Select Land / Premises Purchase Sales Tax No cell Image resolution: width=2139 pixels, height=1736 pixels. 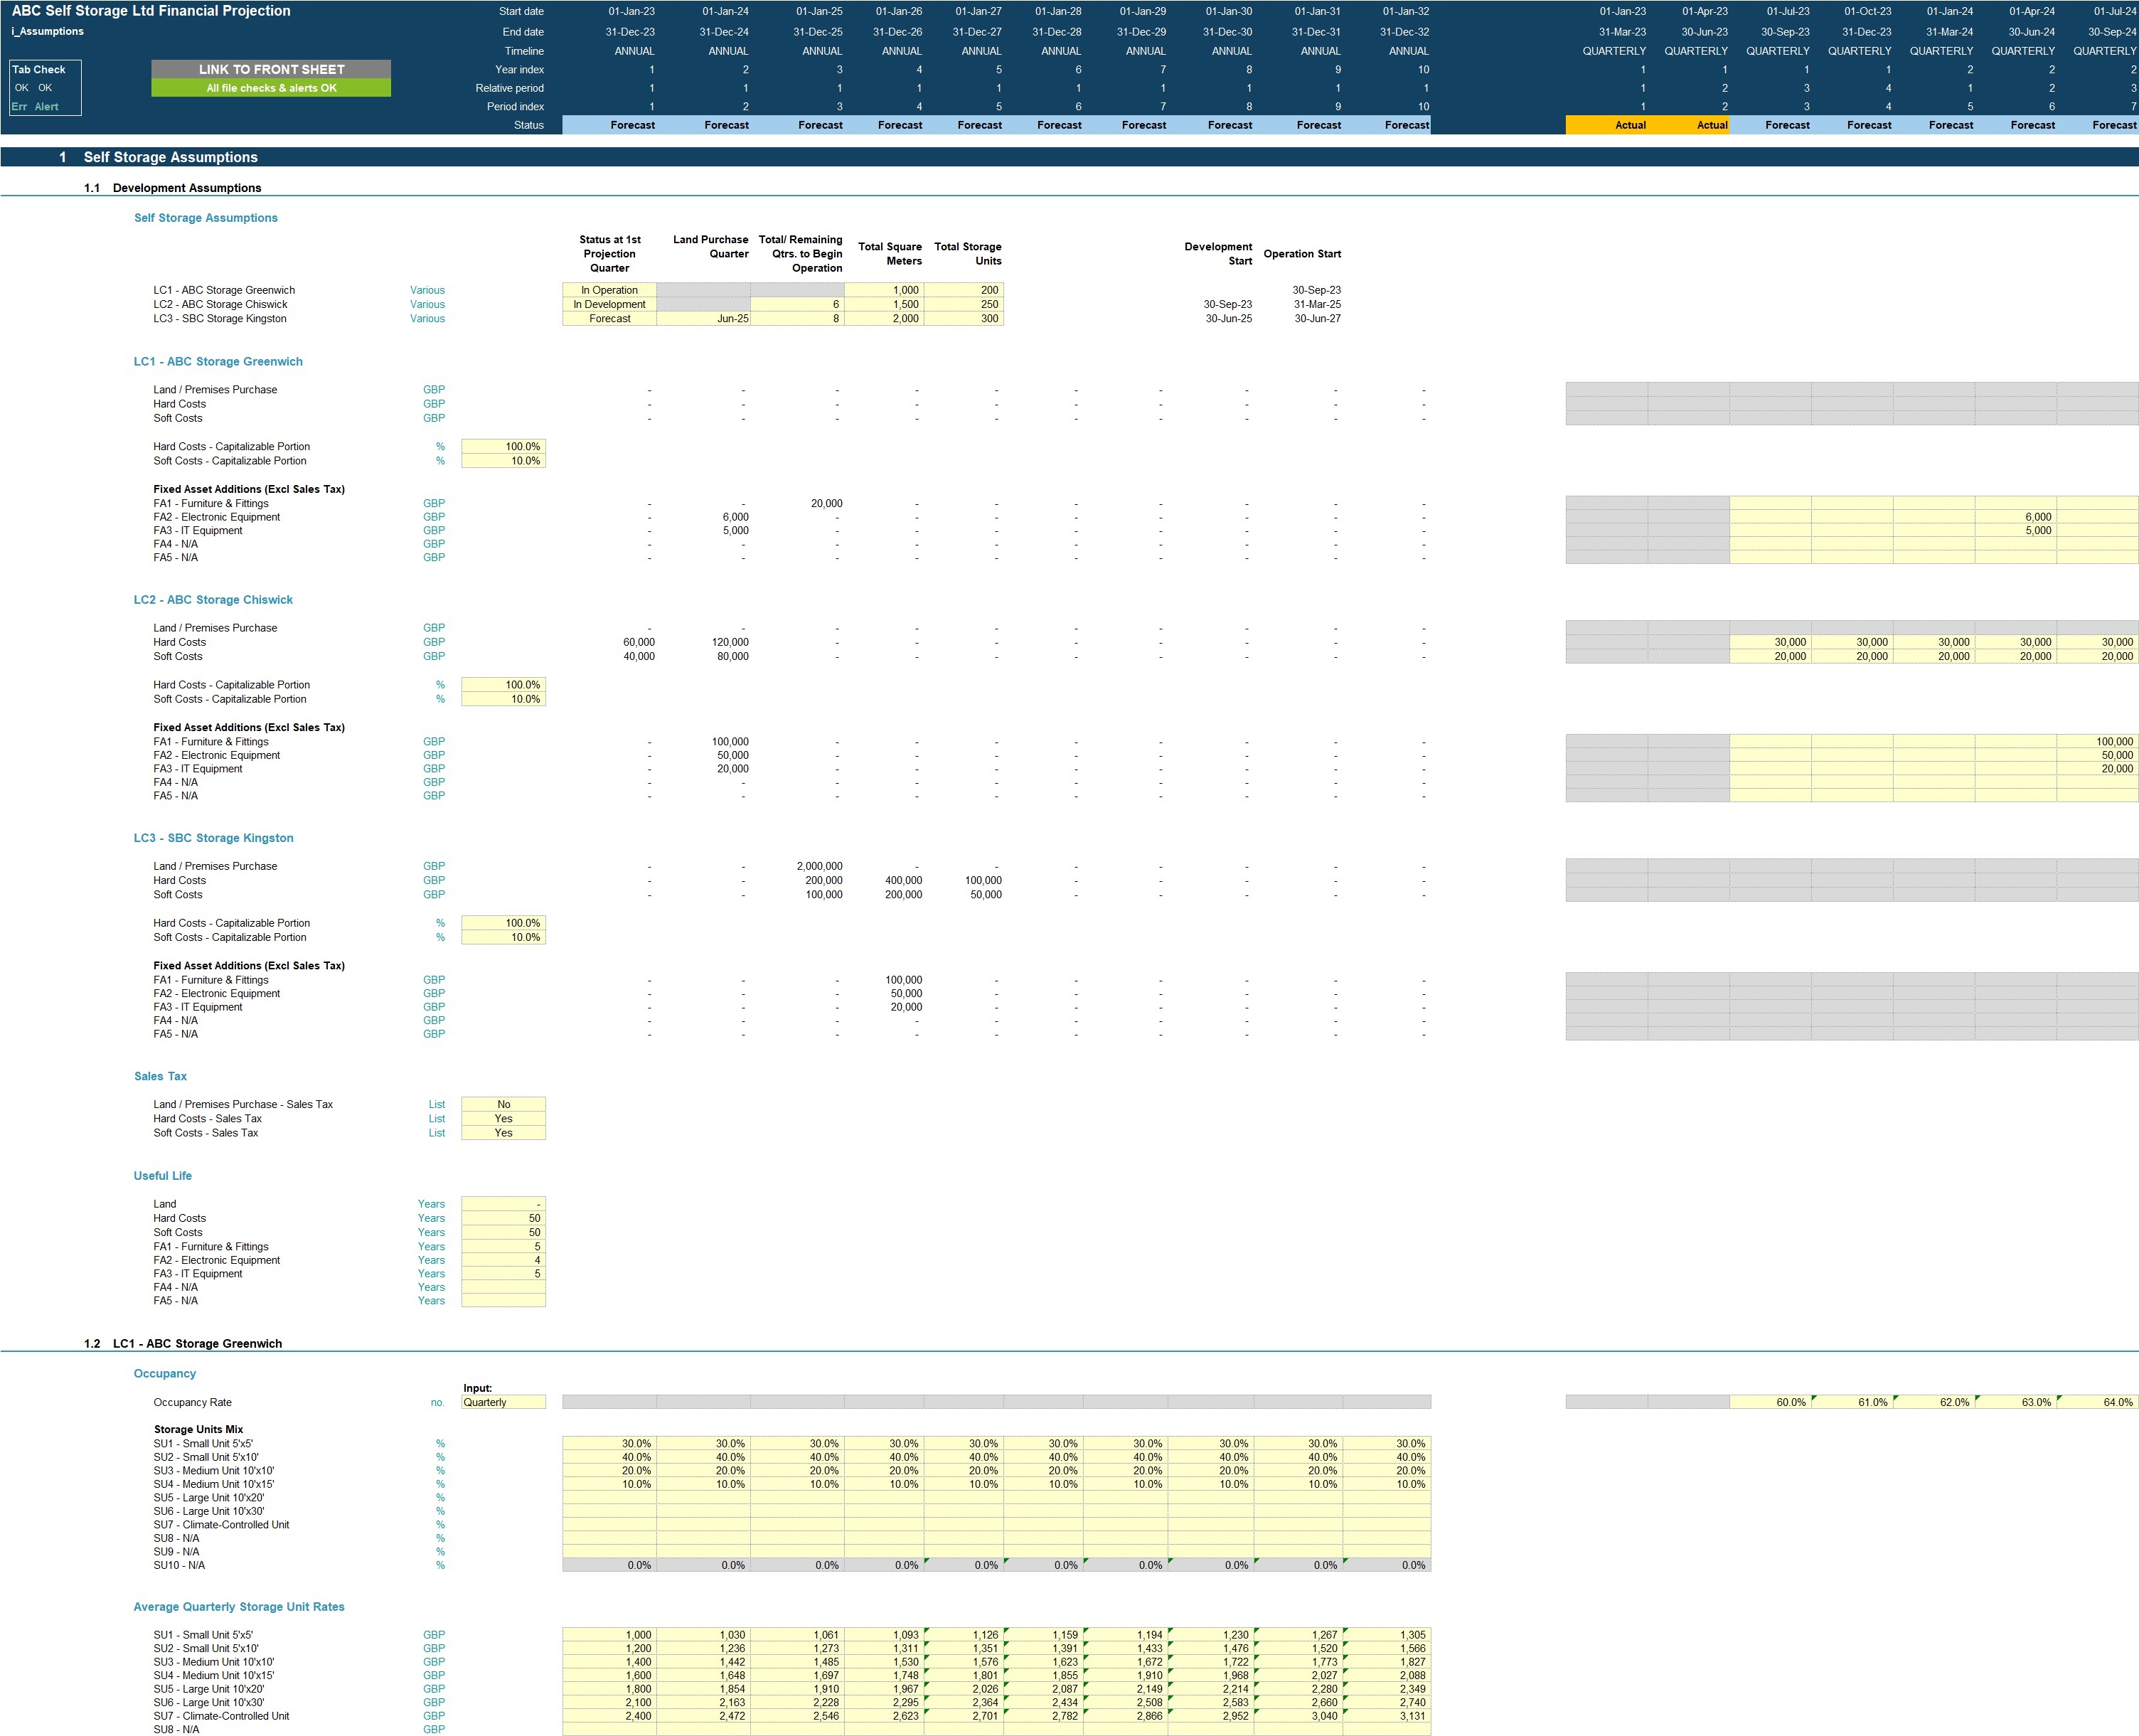pyautogui.click(x=503, y=1104)
